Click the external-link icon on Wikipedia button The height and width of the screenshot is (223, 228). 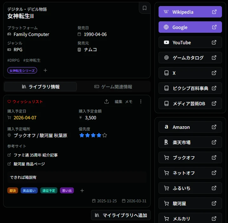[x=214, y=12]
